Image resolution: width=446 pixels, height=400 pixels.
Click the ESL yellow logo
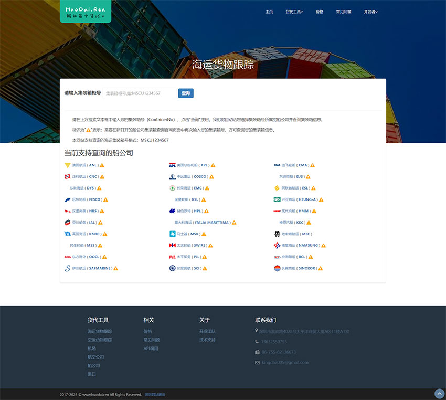[x=277, y=188]
